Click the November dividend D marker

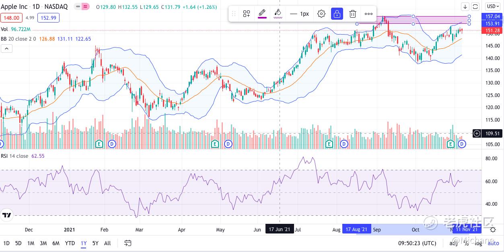coord(462,144)
